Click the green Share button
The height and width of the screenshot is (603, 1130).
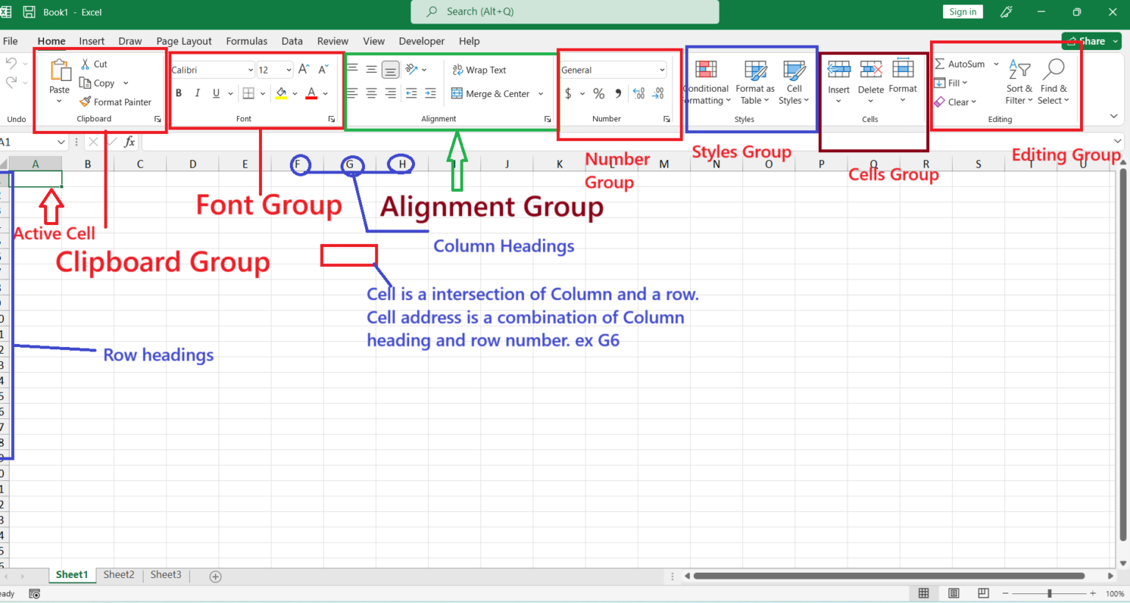click(x=1091, y=41)
